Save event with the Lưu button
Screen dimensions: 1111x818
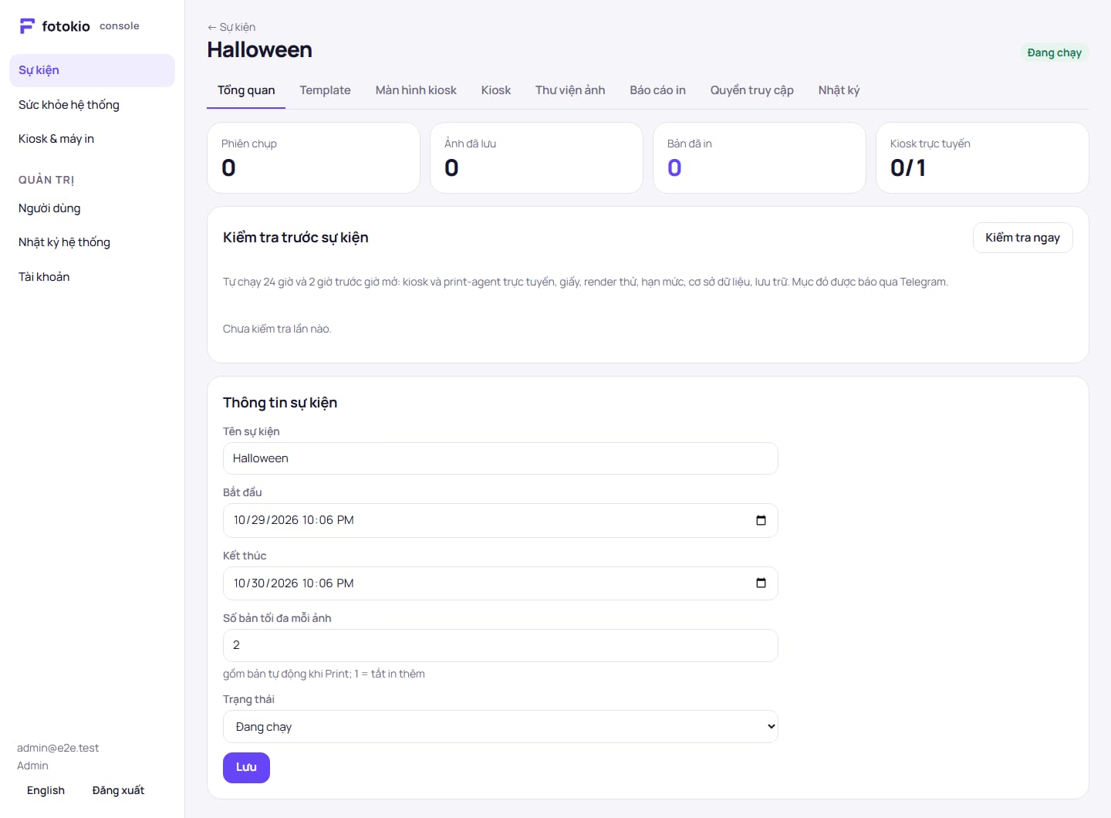tap(246, 767)
